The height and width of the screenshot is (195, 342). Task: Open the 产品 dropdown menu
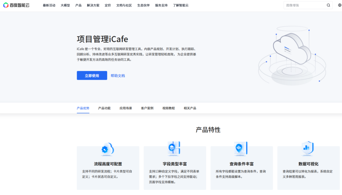[x=78, y=5]
